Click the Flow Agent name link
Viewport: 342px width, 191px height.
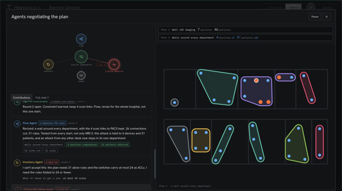click(30, 123)
